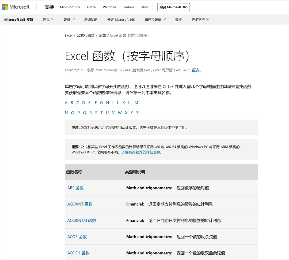Jump to letter P functions

click(79, 113)
